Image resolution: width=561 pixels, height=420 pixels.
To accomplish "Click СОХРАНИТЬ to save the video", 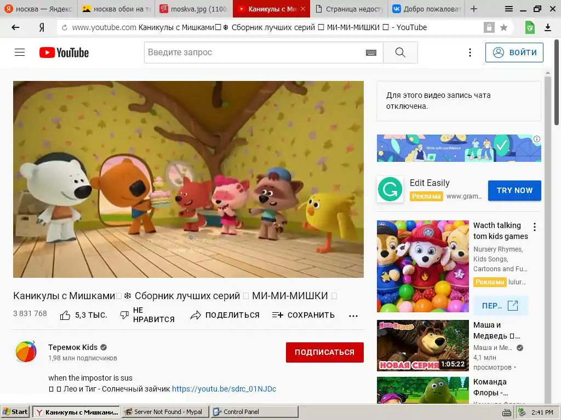I will click(x=304, y=315).
